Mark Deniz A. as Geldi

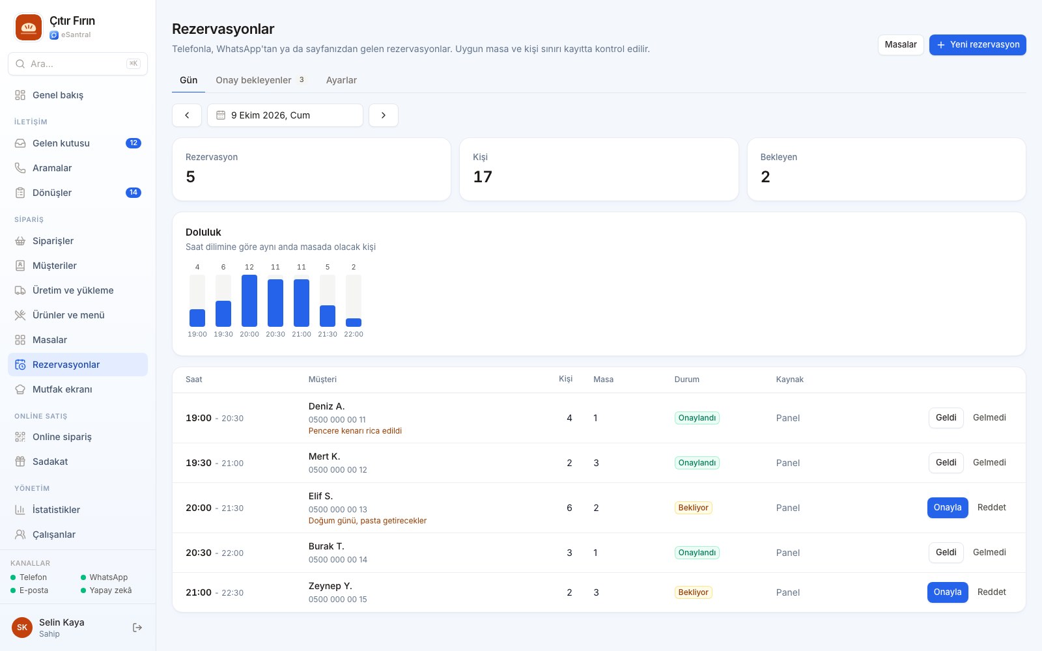tap(946, 418)
